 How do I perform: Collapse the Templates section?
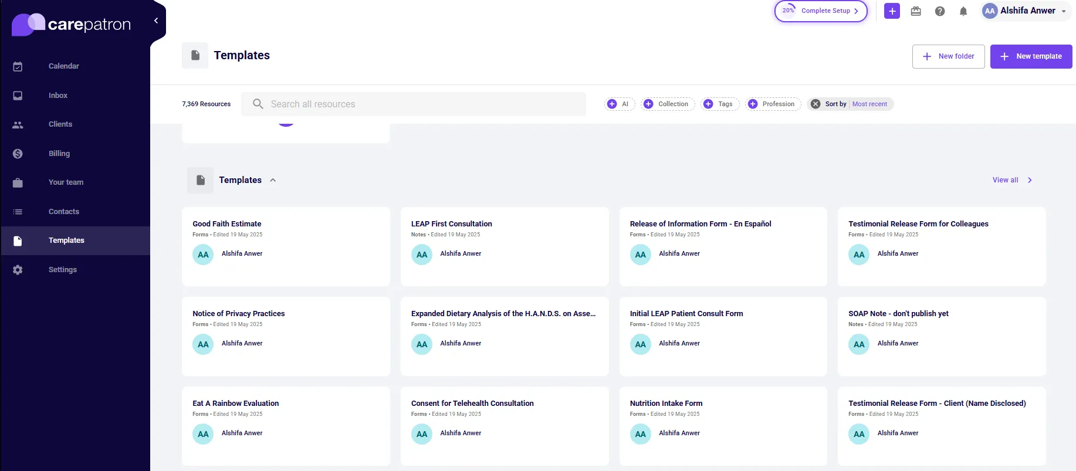click(273, 180)
